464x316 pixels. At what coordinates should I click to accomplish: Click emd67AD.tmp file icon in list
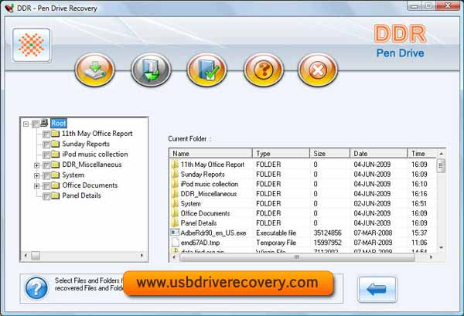(x=176, y=243)
